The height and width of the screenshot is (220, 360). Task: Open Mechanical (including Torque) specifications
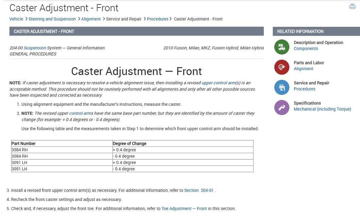(x=322, y=109)
